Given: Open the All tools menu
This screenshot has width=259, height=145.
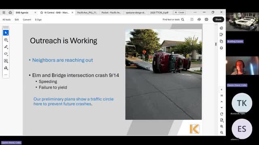Looking at the screenshot, I should (6, 20).
